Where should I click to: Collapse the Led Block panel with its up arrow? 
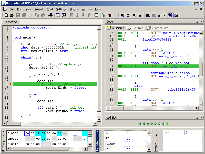(x=197, y=118)
